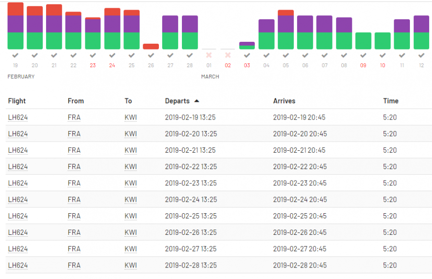Click the red X icon above March 01
The height and width of the screenshot is (279, 432).
point(209,55)
